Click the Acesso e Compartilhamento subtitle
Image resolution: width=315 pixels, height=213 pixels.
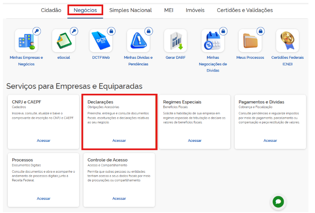(x=107, y=165)
